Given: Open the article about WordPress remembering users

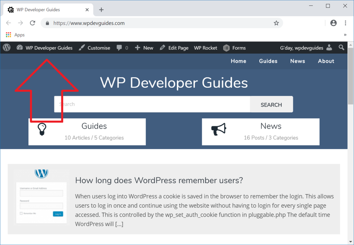Looking at the screenshot, I should pyautogui.click(x=159, y=180).
